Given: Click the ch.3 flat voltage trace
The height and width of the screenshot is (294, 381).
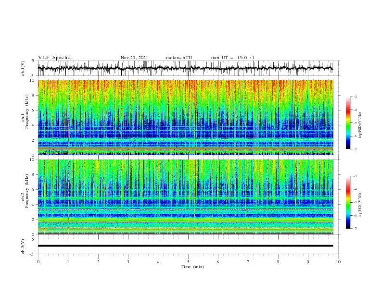Looking at the screenshot, I should coord(185,246).
